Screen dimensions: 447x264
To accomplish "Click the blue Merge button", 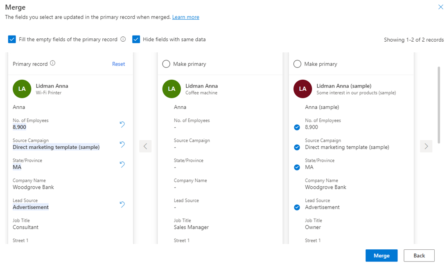I will (x=382, y=255).
